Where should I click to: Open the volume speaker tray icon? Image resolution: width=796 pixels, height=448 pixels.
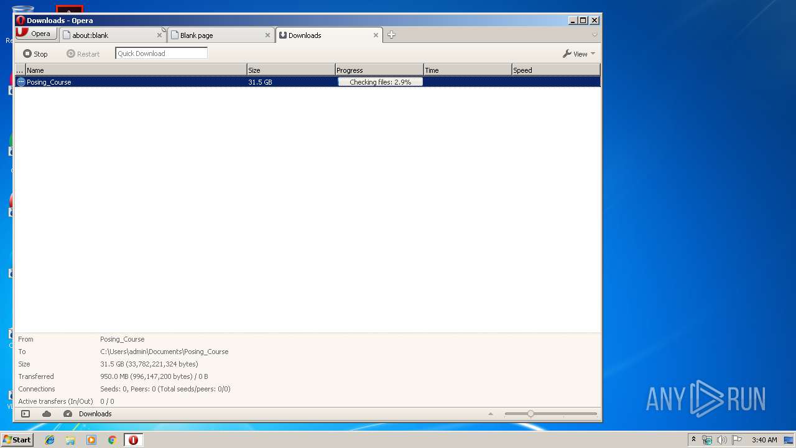coord(722,440)
